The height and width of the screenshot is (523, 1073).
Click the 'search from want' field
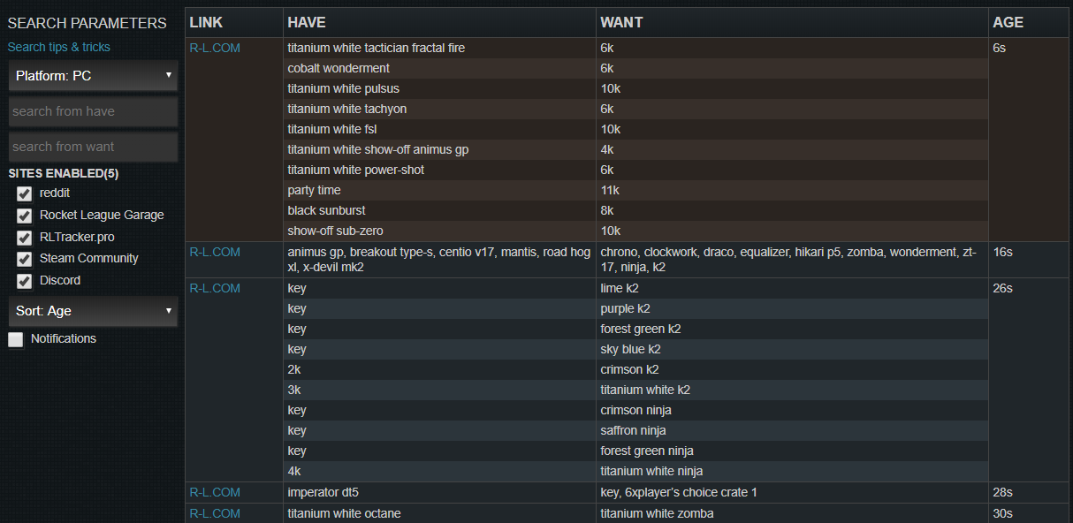point(93,147)
